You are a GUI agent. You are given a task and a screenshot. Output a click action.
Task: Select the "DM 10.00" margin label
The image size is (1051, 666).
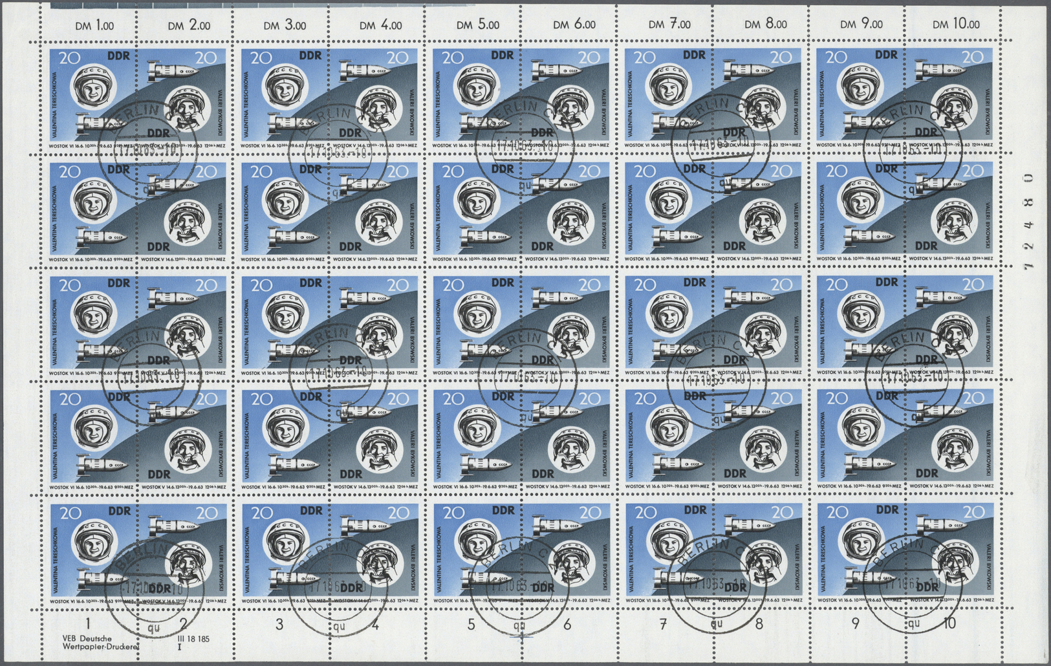coord(956,25)
